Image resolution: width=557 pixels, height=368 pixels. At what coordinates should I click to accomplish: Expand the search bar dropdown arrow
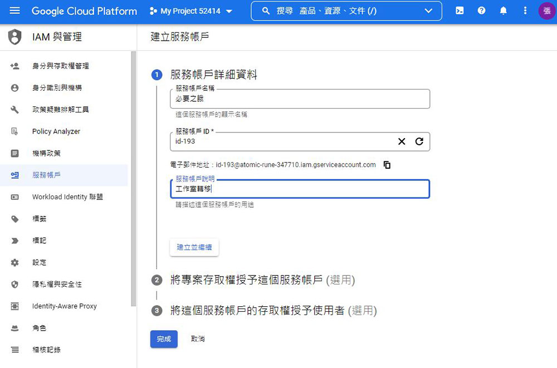point(428,11)
